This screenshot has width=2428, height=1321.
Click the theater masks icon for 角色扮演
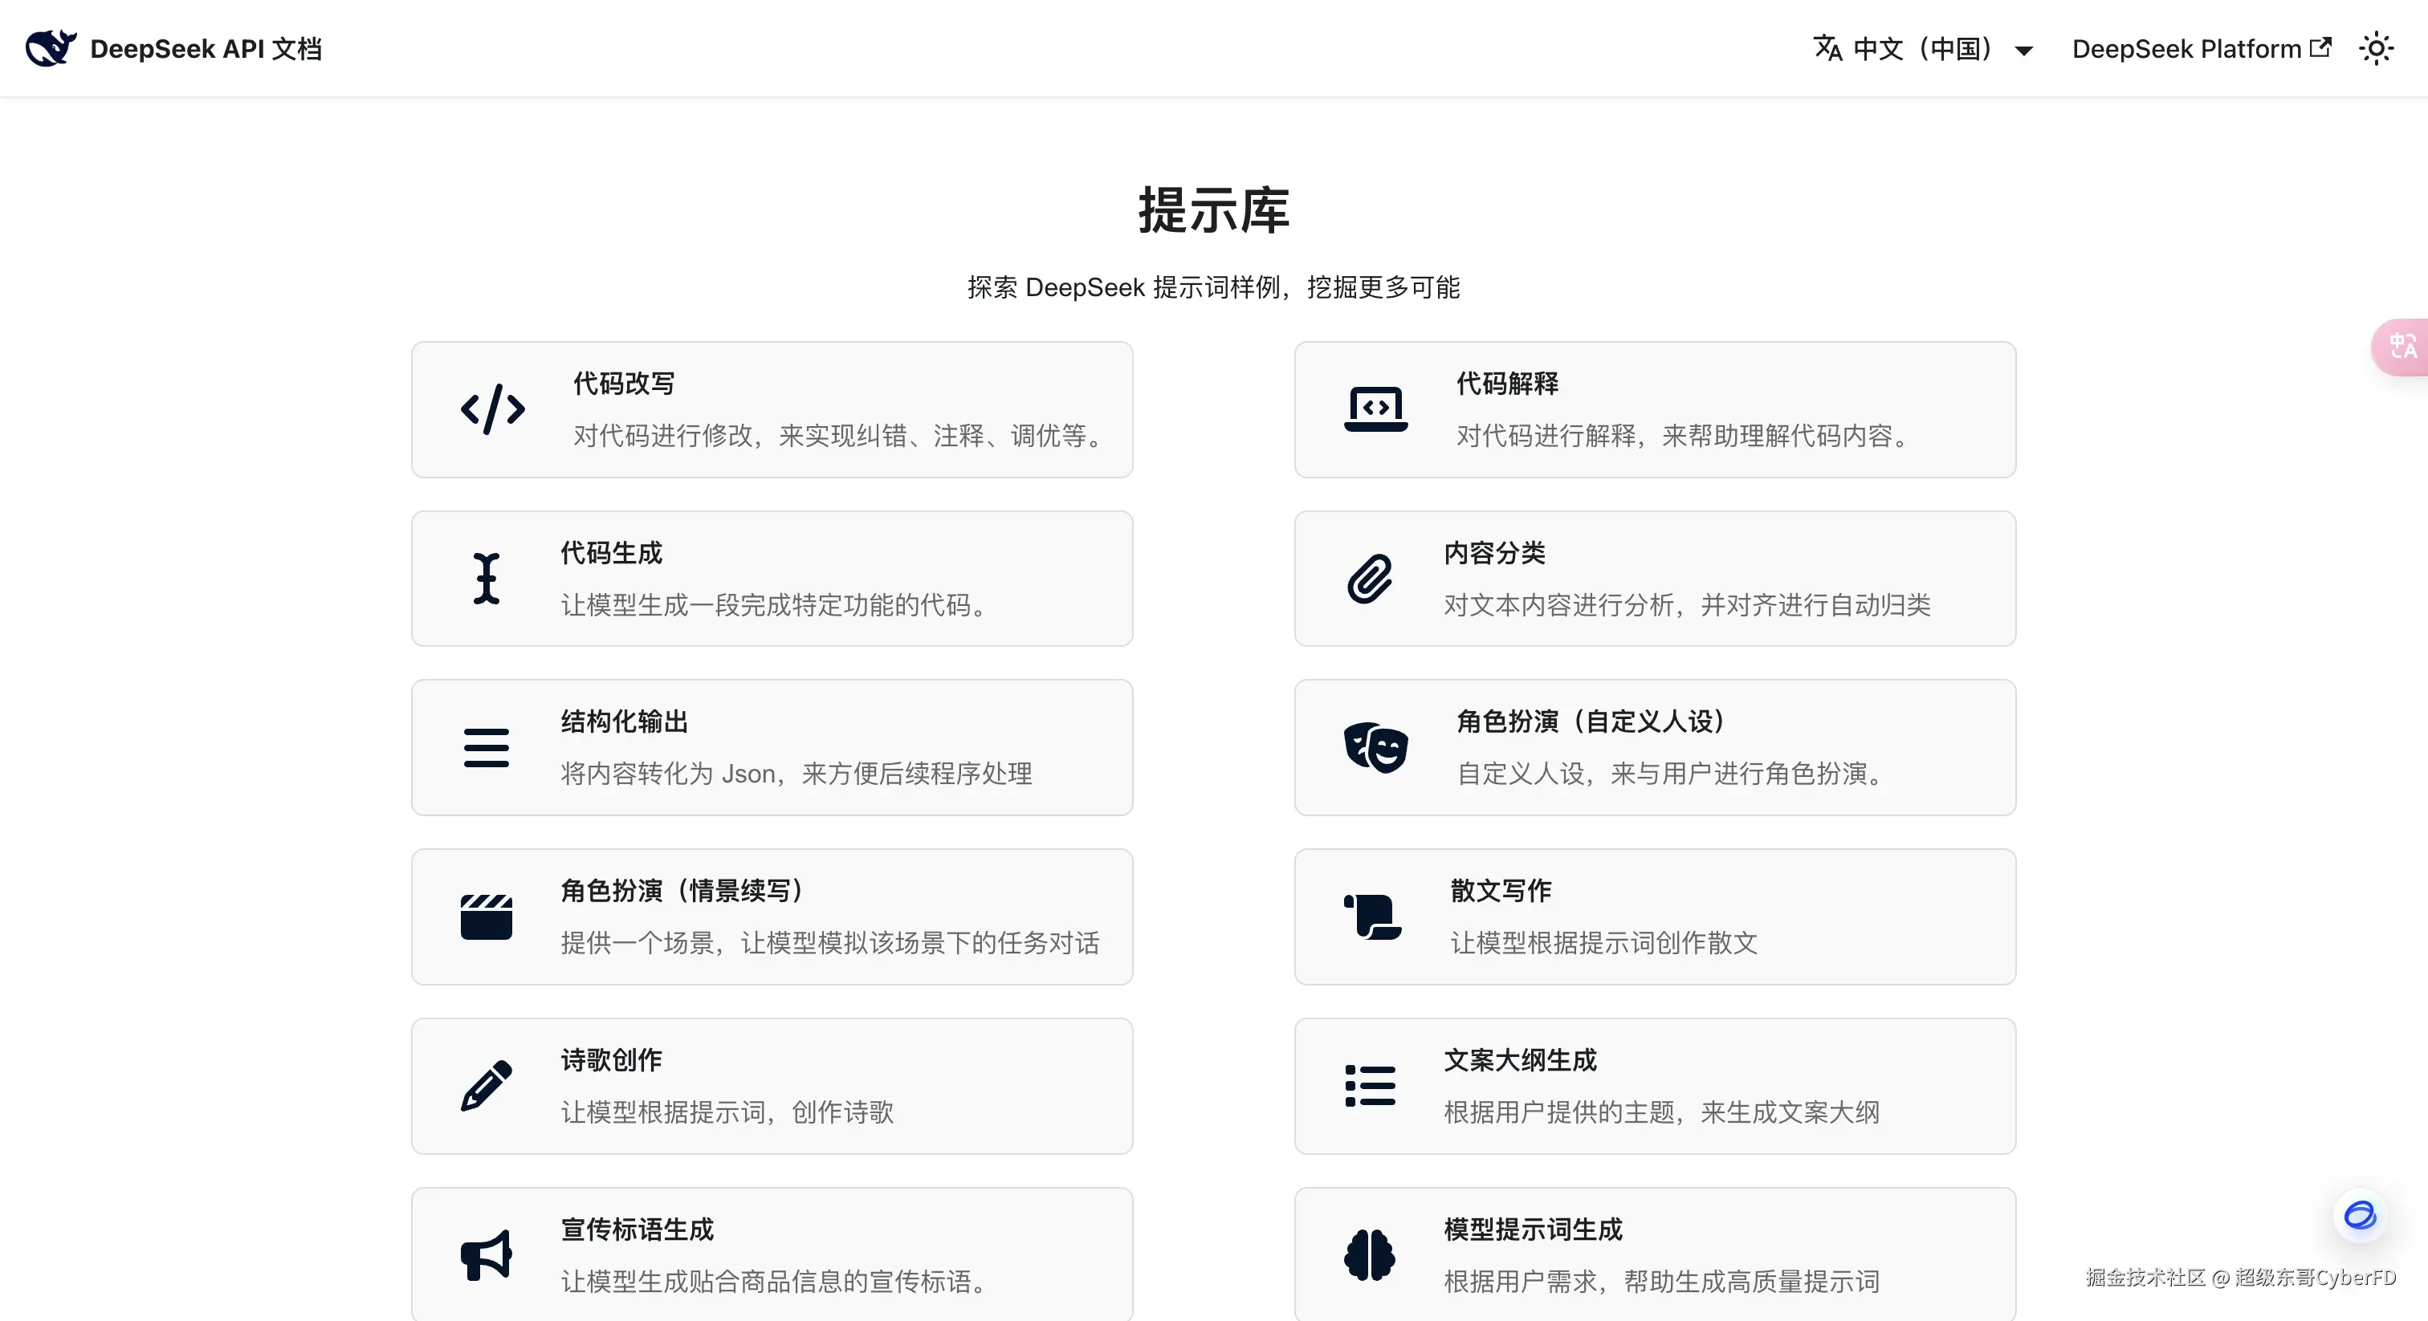pos(1375,747)
